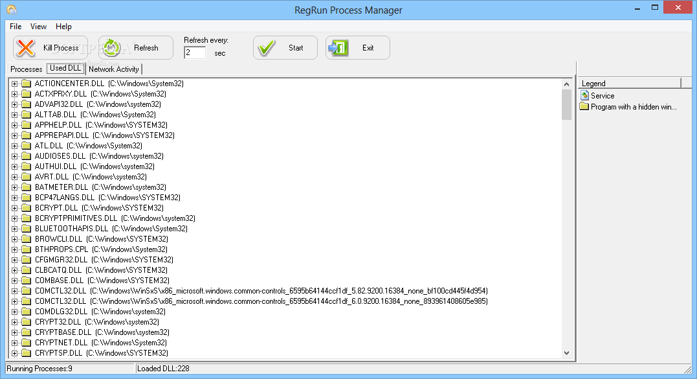This screenshot has width=697, height=379.
Task: Expand COMCTL32.DLL version 5.82 node
Action: [x=15, y=291]
